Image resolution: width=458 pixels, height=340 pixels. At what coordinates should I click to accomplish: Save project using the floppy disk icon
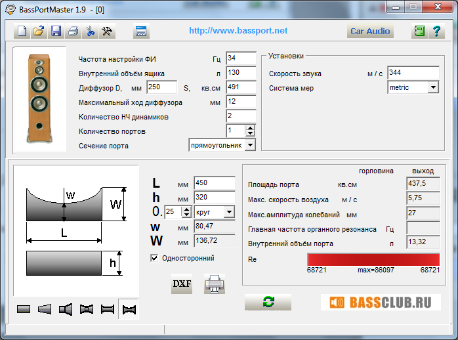tap(56, 31)
